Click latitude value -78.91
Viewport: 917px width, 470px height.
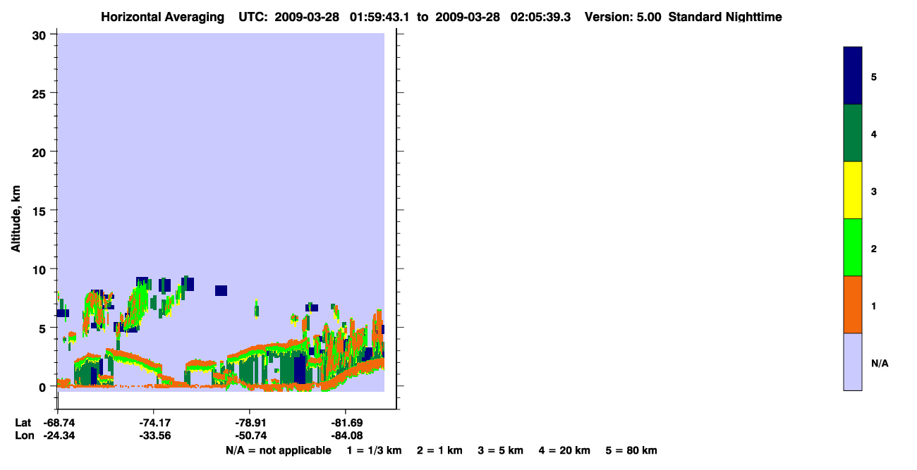tap(251, 423)
